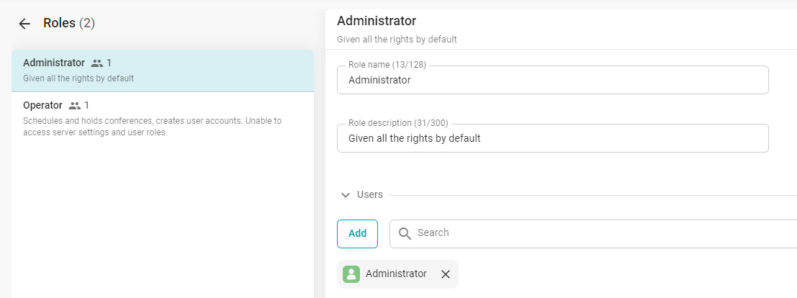Remove Administrator user with the X icon
Viewport: 797px width, 298px height.
click(x=445, y=274)
